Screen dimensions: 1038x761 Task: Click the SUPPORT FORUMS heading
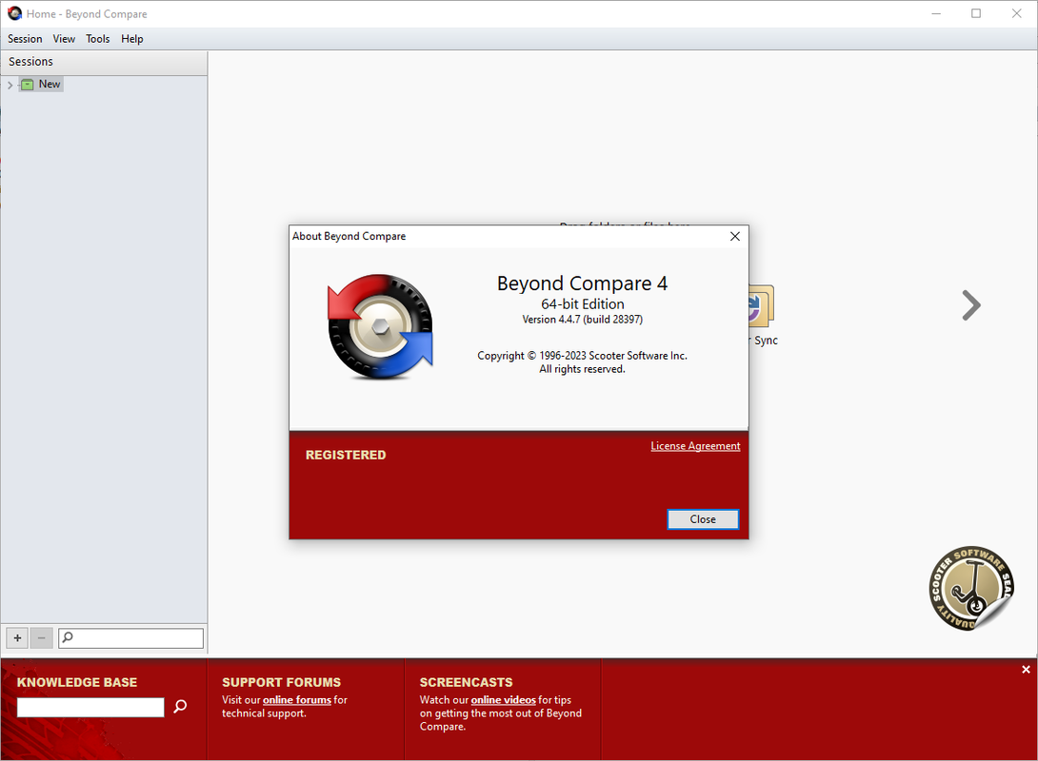281,682
